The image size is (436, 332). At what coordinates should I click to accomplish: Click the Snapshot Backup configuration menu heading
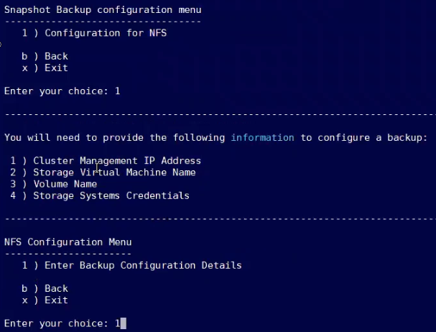[x=103, y=10]
